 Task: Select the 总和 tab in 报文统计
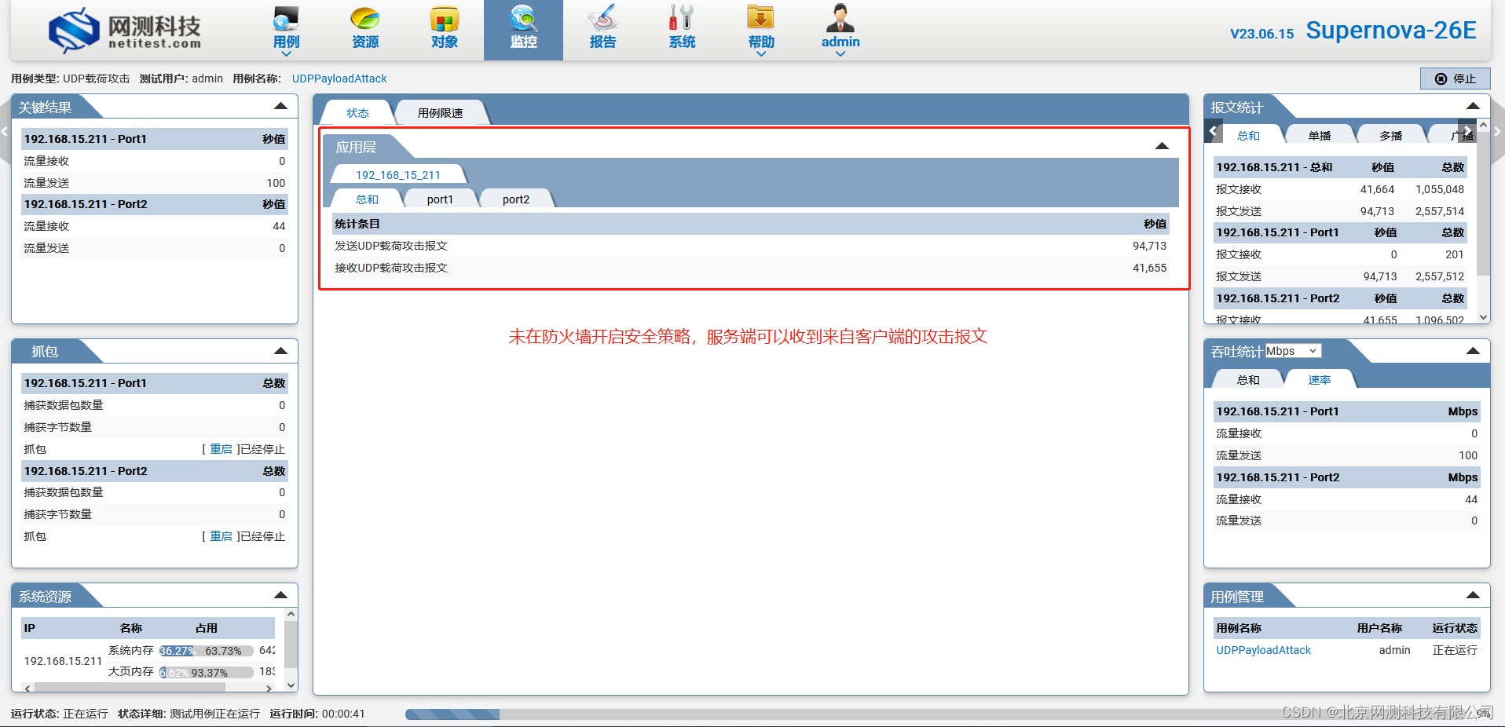1248,136
